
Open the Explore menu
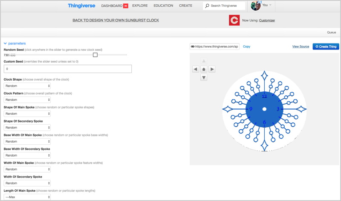point(140,6)
